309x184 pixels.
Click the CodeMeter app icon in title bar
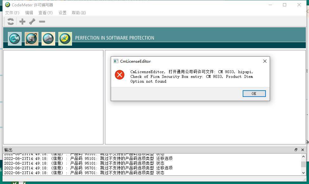pos(8,5)
